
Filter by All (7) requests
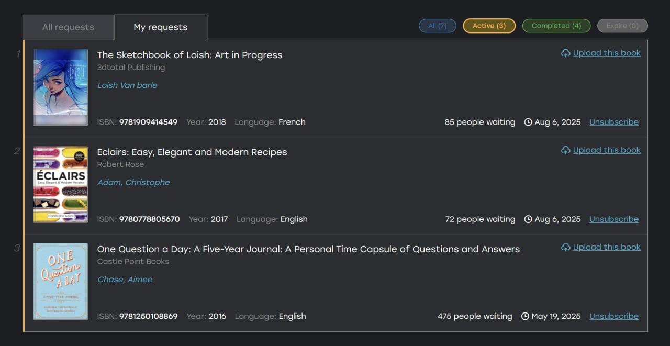pyautogui.click(x=438, y=26)
